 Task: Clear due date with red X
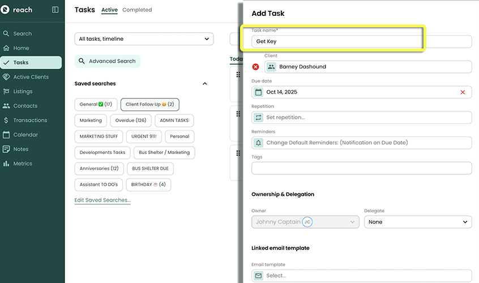[x=463, y=92]
